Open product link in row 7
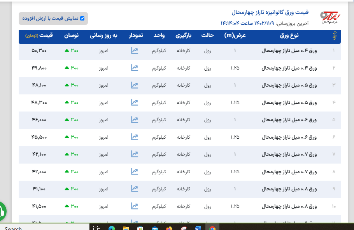 289,154
